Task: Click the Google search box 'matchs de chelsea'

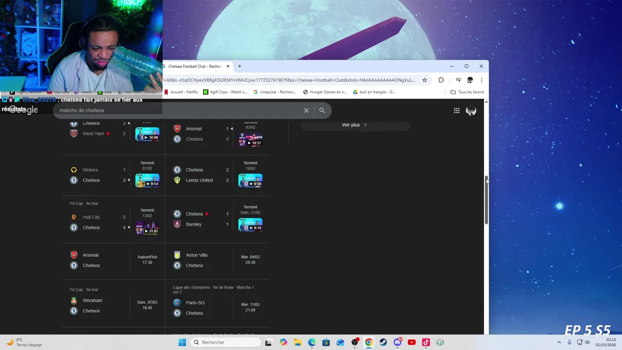Action: 179,110
